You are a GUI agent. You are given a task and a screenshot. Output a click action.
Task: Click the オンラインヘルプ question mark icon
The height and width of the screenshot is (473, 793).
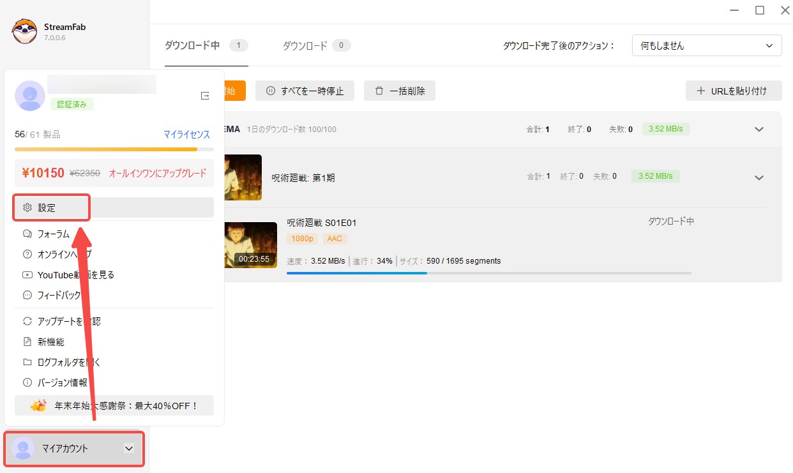(x=27, y=254)
